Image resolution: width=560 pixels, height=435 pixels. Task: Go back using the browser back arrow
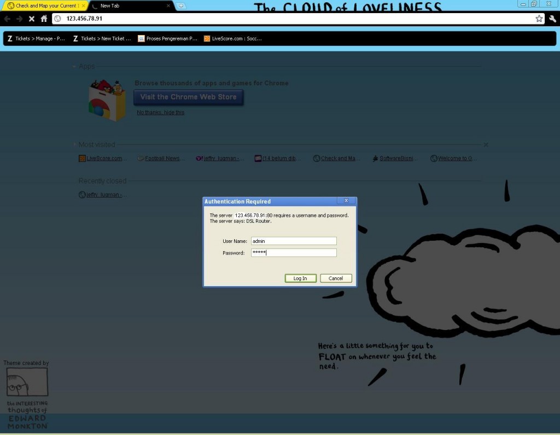(7, 19)
